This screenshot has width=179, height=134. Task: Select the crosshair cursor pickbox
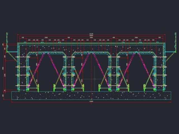(95, 79)
